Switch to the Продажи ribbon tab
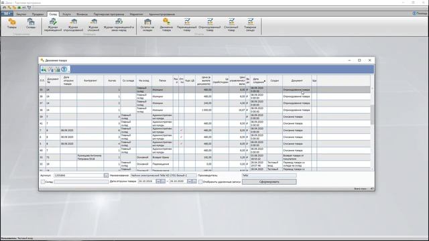This screenshot has width=429, height=241. point(38,14)
